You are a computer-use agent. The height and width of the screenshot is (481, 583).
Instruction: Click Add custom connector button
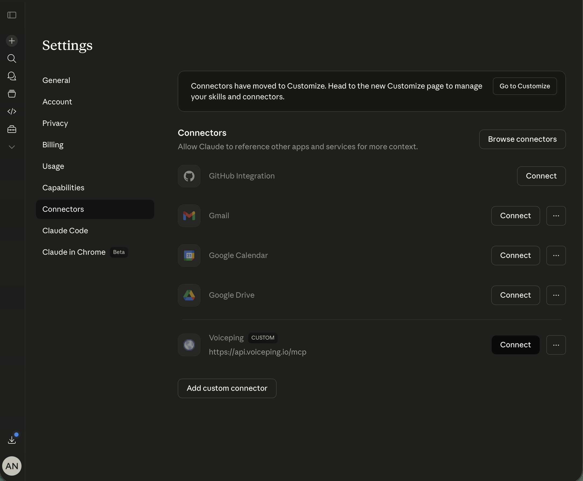pos(227,388)
